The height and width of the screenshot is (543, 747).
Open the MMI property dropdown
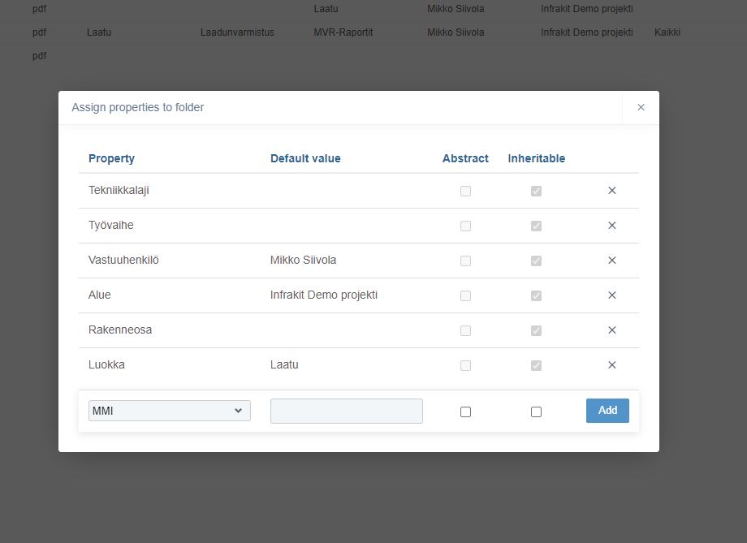click(x=169, y=411)
